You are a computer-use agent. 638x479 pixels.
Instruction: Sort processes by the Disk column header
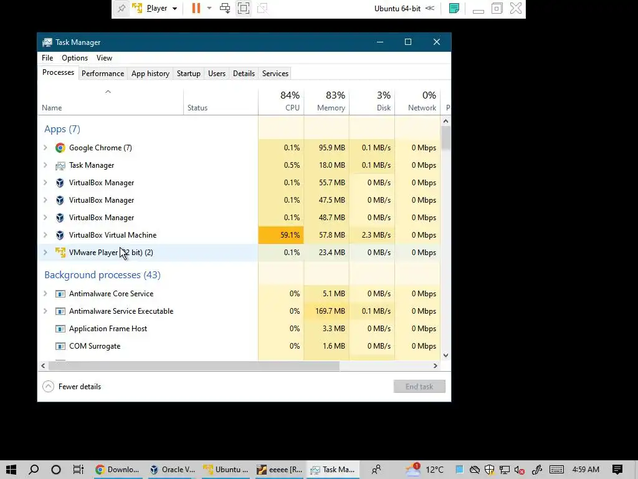point(372,102)
